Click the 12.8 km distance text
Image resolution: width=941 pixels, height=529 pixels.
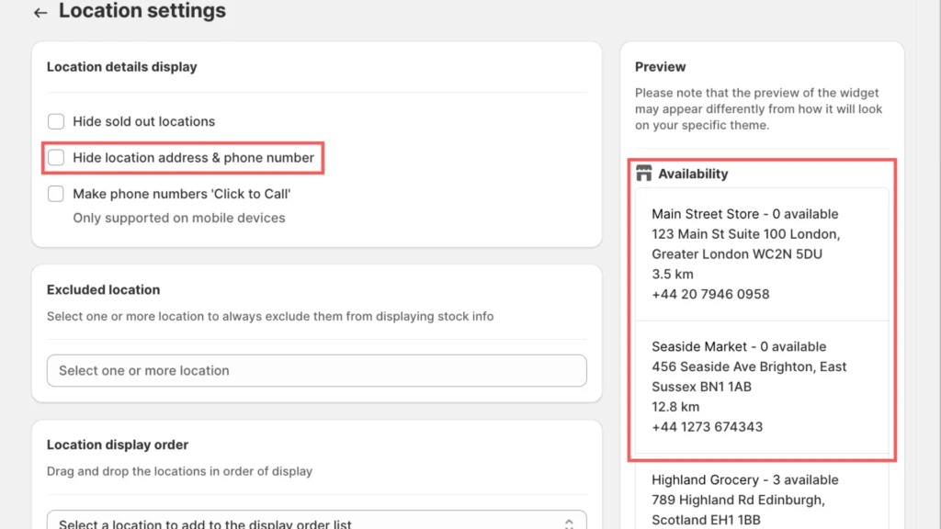pos(675,406)
